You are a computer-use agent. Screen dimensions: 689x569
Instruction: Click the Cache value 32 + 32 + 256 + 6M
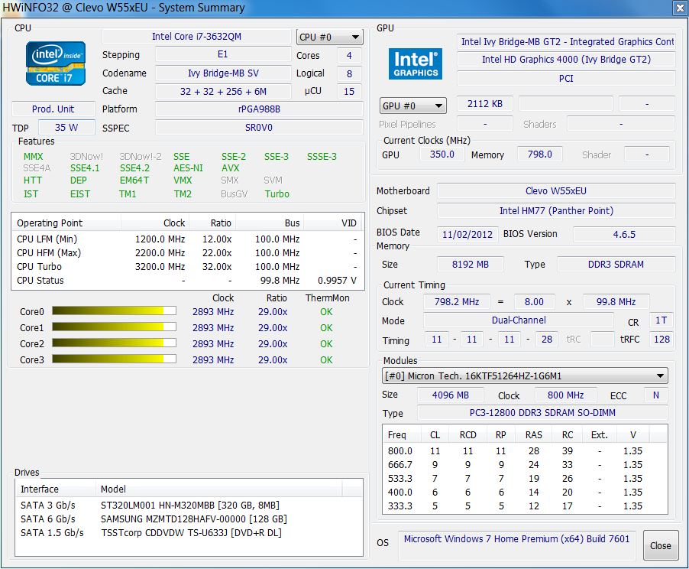pos(223,91)
